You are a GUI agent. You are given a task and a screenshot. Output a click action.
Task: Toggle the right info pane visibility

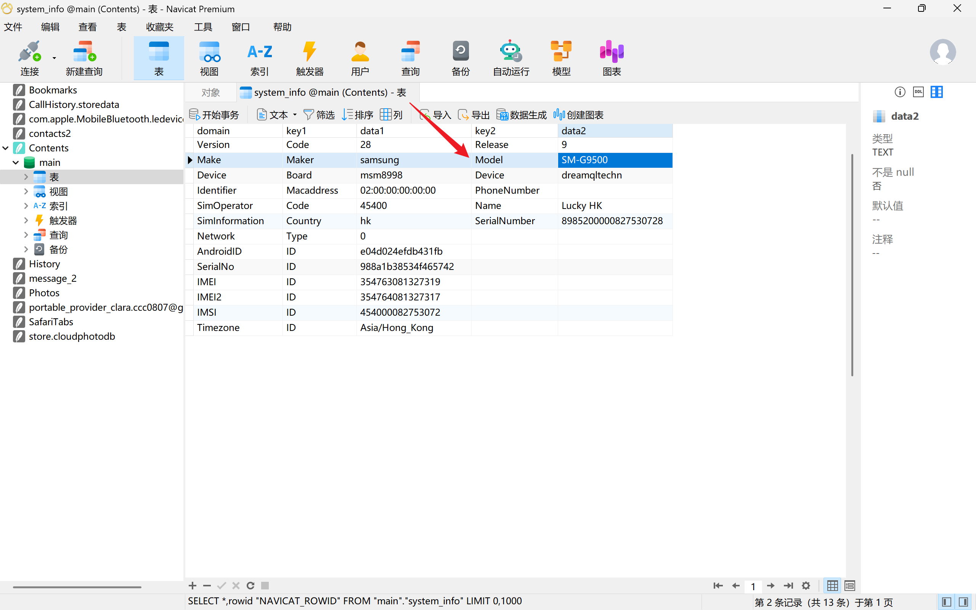click(x=964, y=602)
